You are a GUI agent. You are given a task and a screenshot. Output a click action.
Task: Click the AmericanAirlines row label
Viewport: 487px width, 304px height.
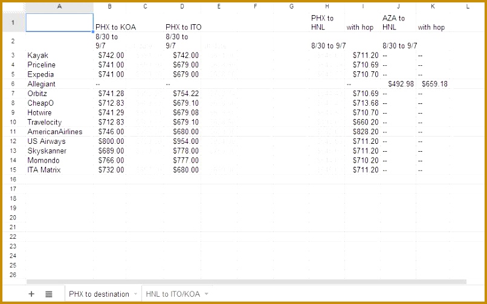pos(54,132)
